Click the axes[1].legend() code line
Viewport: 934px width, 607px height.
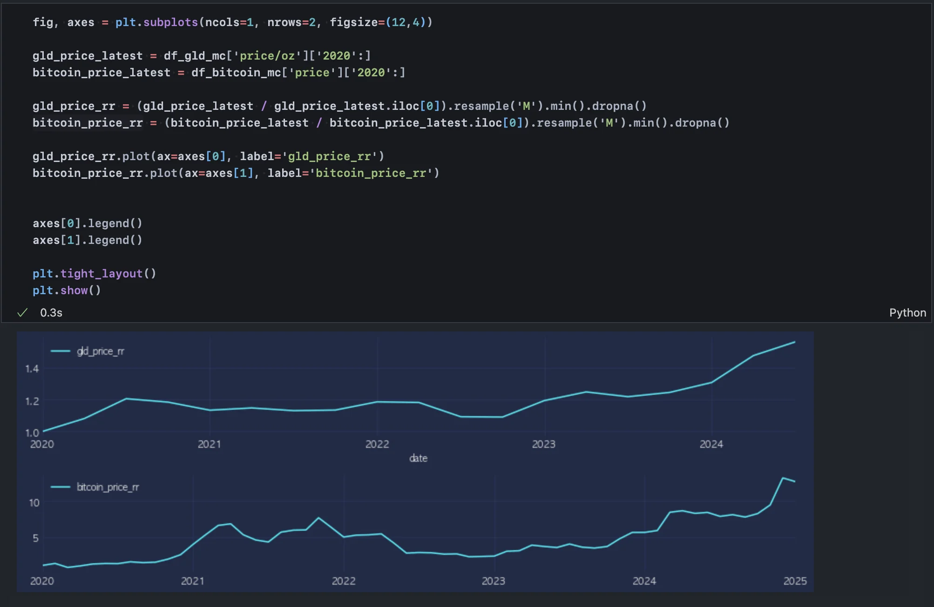click(x=87, y=240)
